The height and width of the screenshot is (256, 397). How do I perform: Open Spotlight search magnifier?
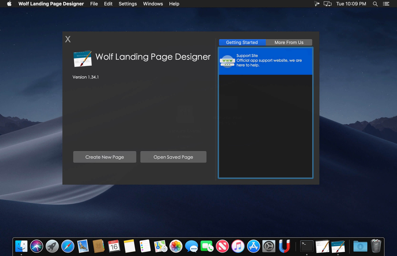[375, 4]
